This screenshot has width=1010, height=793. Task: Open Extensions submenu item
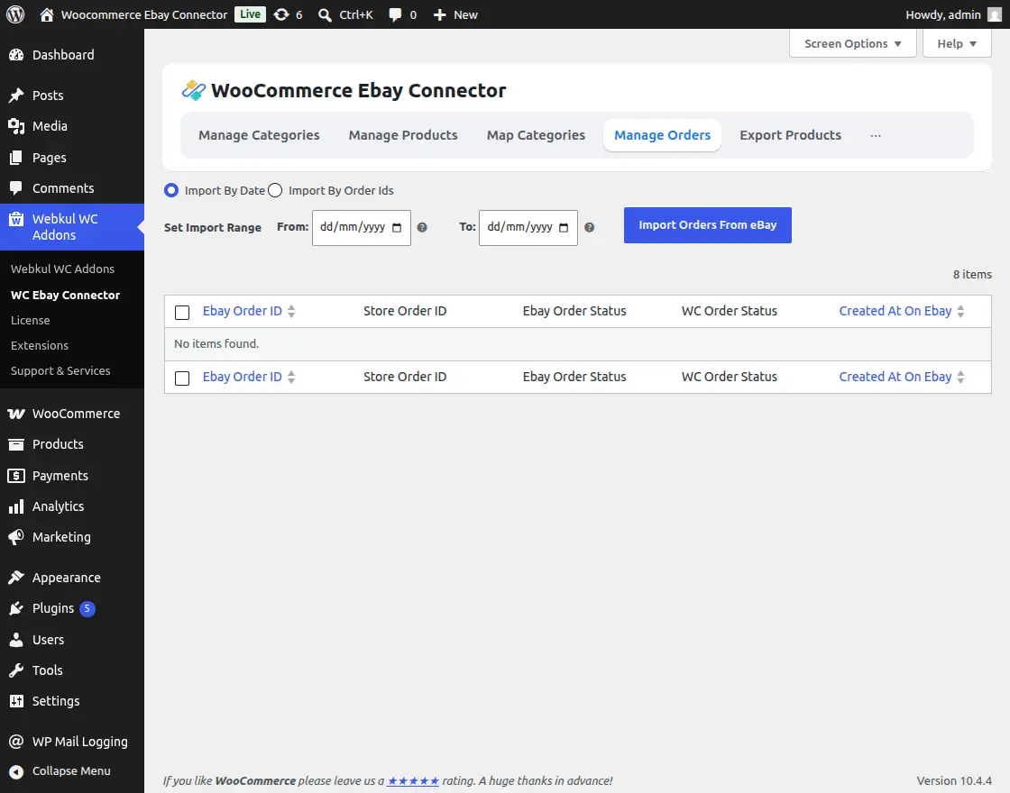click(x=40, y=346)
